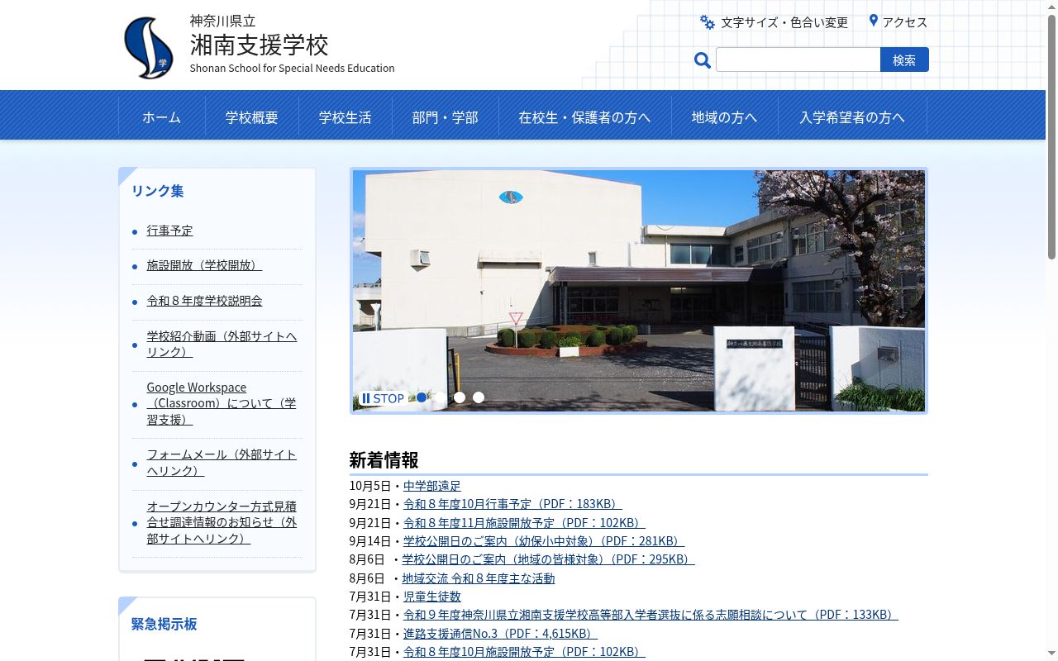Screen dimensions: 1058x661
Task: Open the フォームメール external link
Action: [x=222, y=463]
